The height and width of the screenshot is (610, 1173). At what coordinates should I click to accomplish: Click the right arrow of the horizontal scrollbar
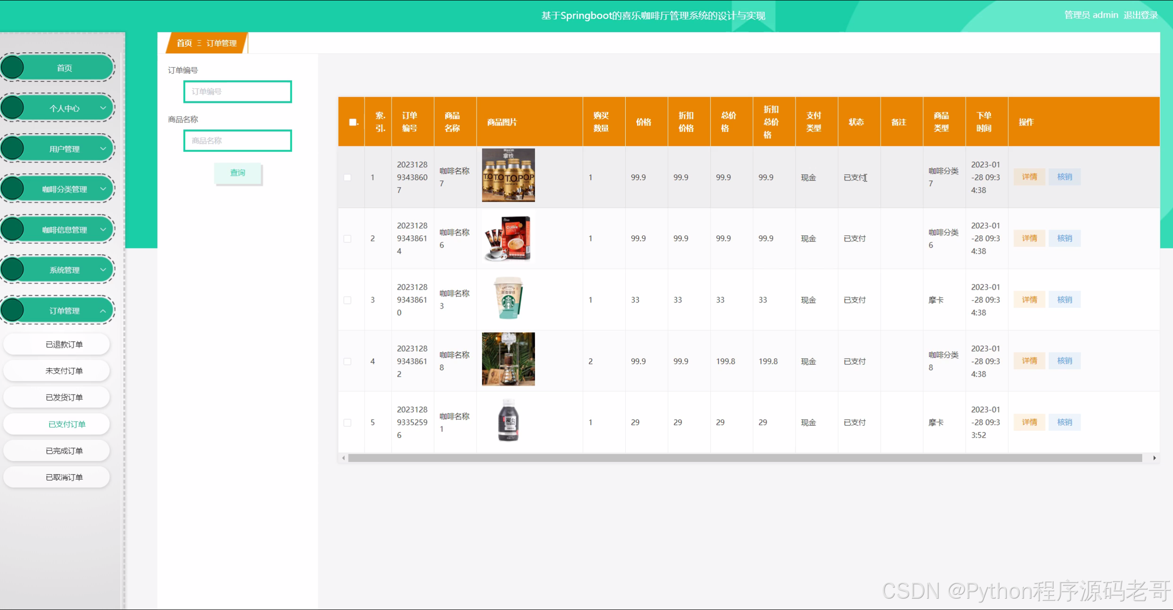click(1154, 458)
